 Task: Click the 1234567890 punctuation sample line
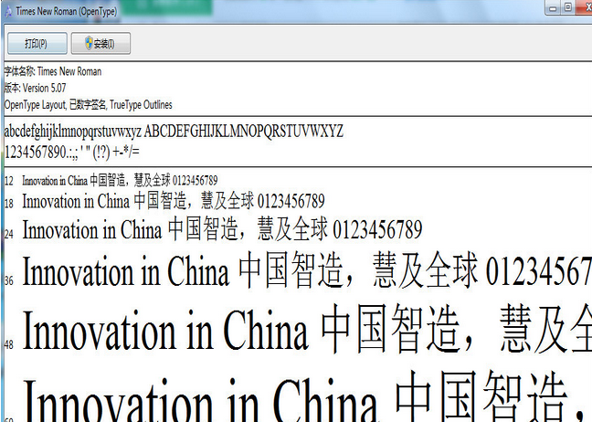tap(72, 152)
